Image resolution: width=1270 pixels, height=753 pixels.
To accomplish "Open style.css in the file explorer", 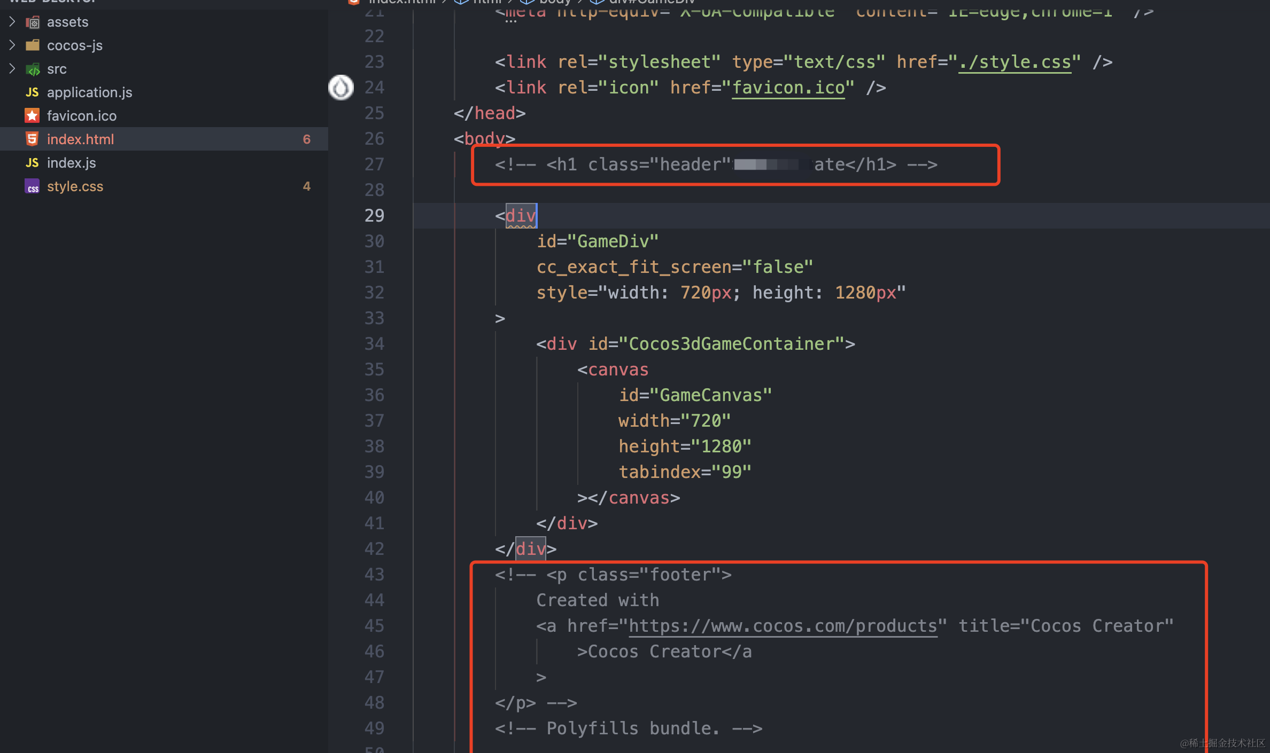I will 75,186.
